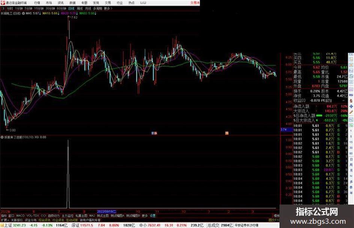Screen dimensions: 354x228
Task: Select the 30 minute shortcut in right sidebar
Action: coord(351,148)
